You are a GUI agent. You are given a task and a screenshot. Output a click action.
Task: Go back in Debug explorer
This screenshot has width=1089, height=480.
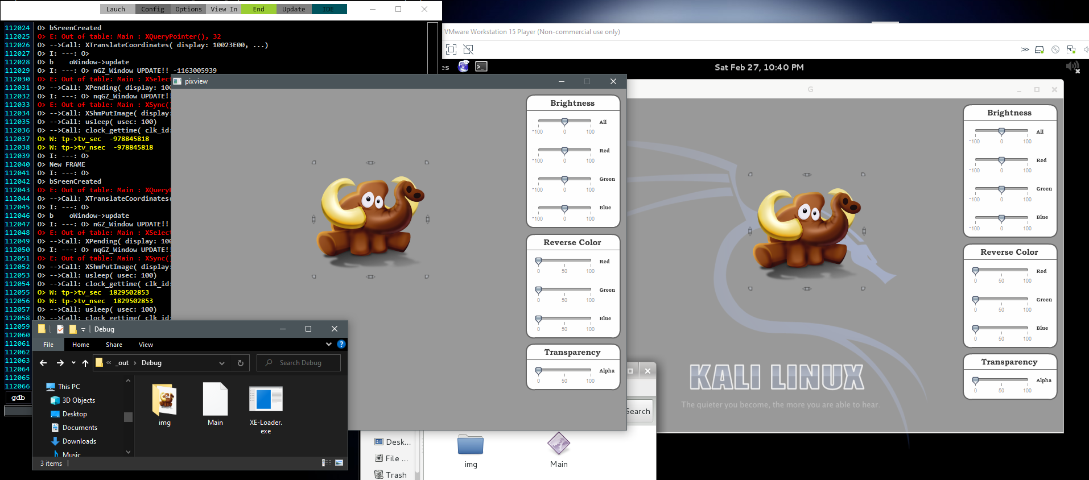[x=43, y=363]
